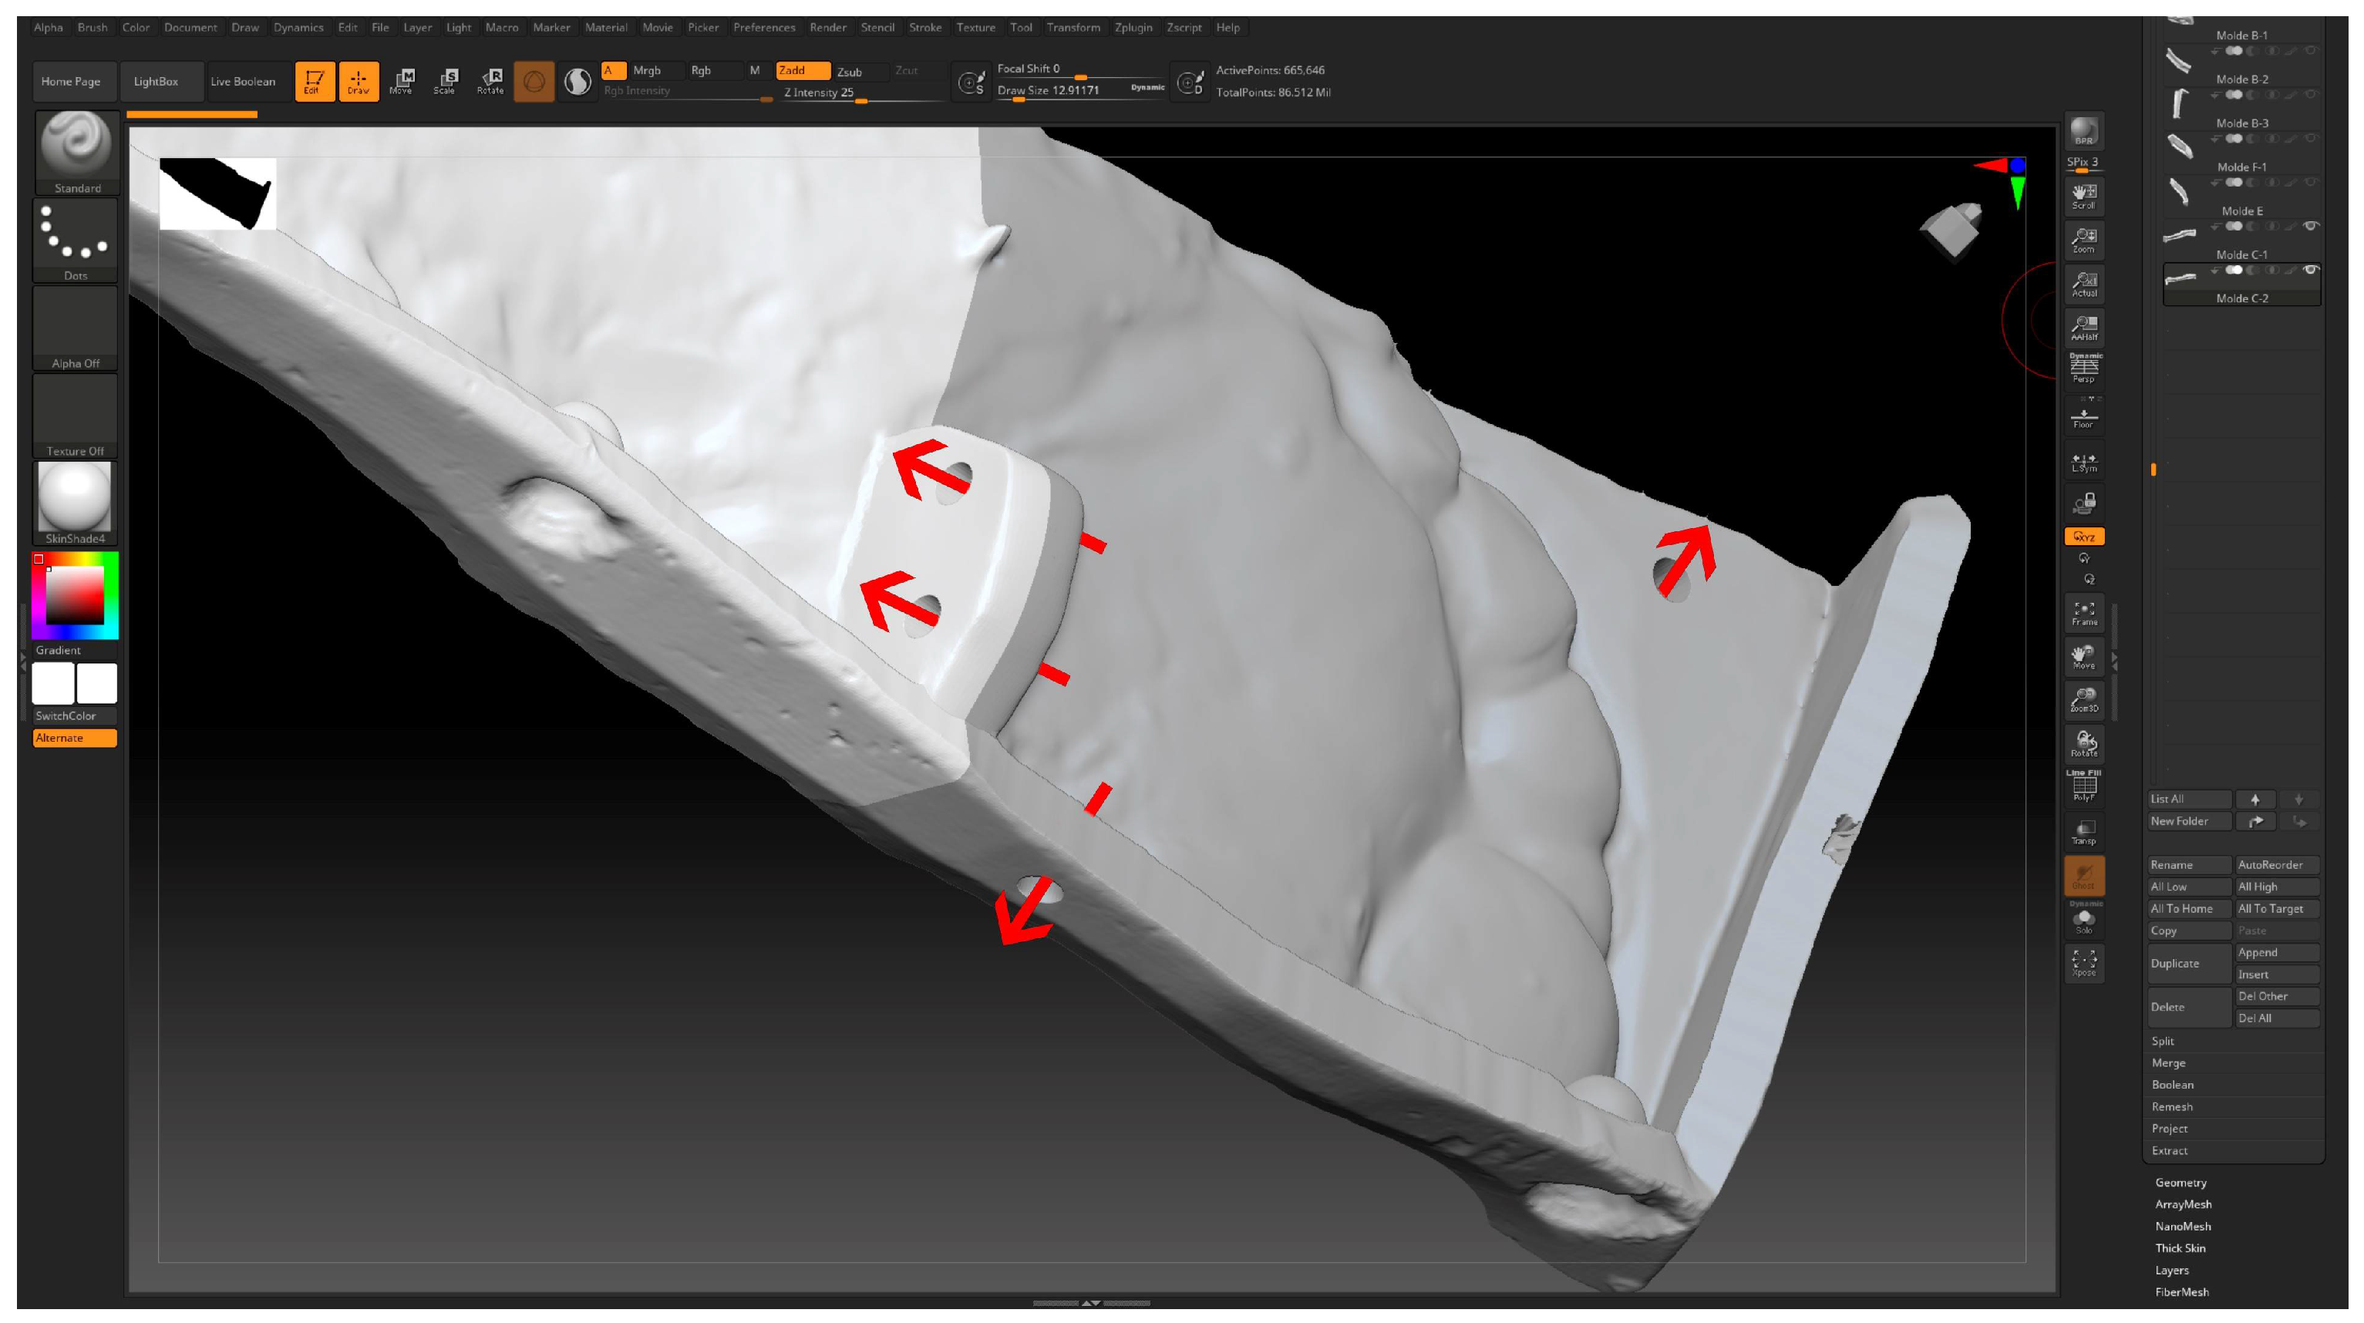This screenshot has width=2364, height=1323.
Task: Toggle Persp perspective mode
Action: click(x=2083, y=370)
